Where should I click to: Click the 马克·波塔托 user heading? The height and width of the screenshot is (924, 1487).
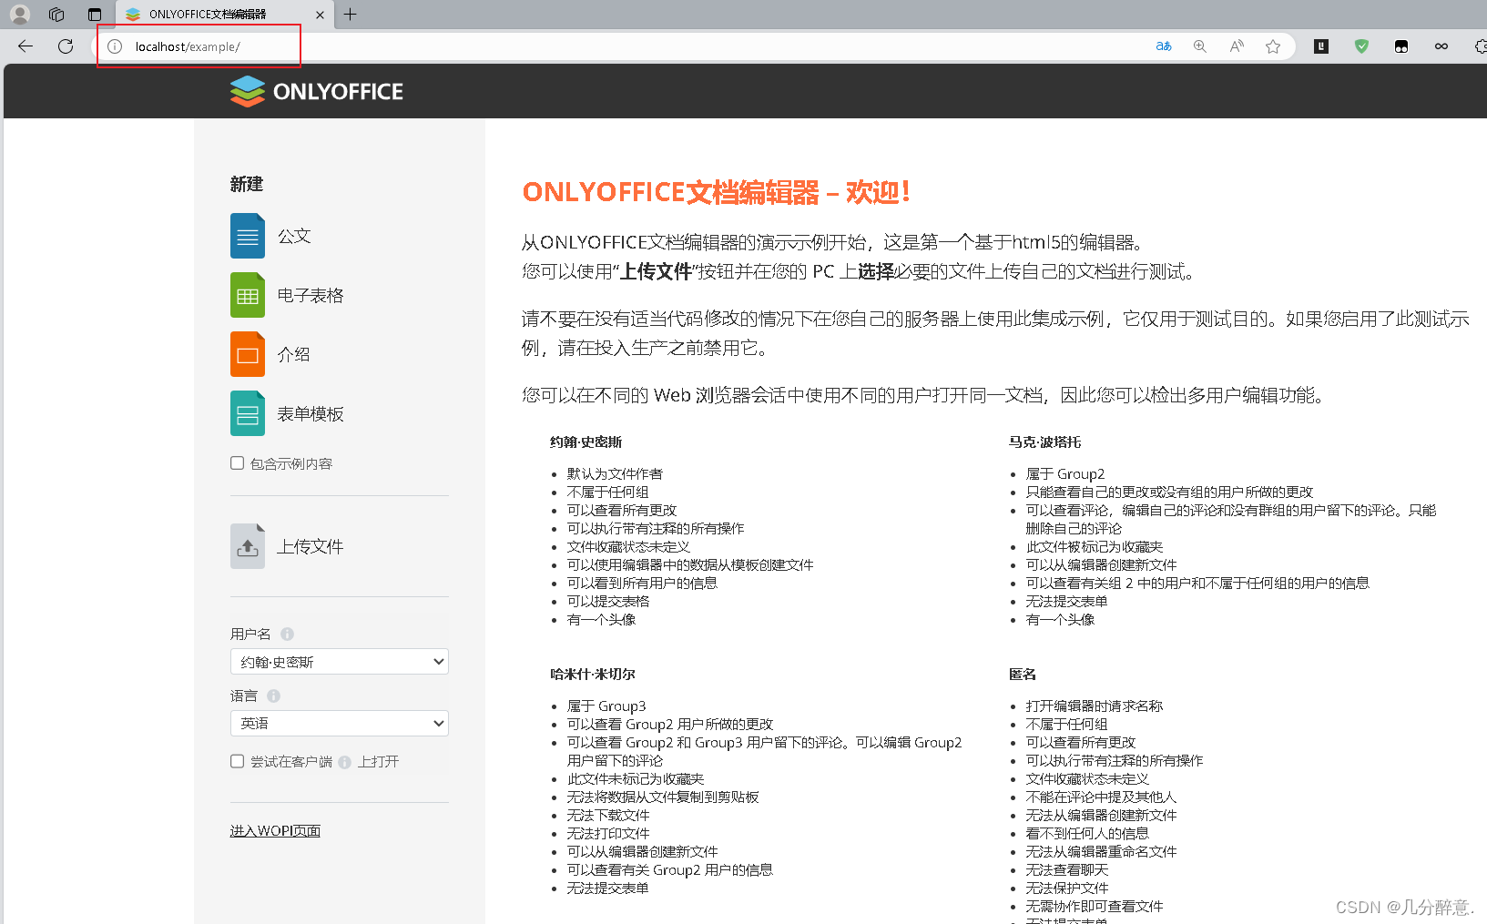[x=1044, y=442]
